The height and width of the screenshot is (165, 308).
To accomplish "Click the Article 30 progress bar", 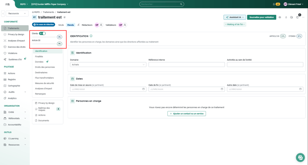I will 44,44.
